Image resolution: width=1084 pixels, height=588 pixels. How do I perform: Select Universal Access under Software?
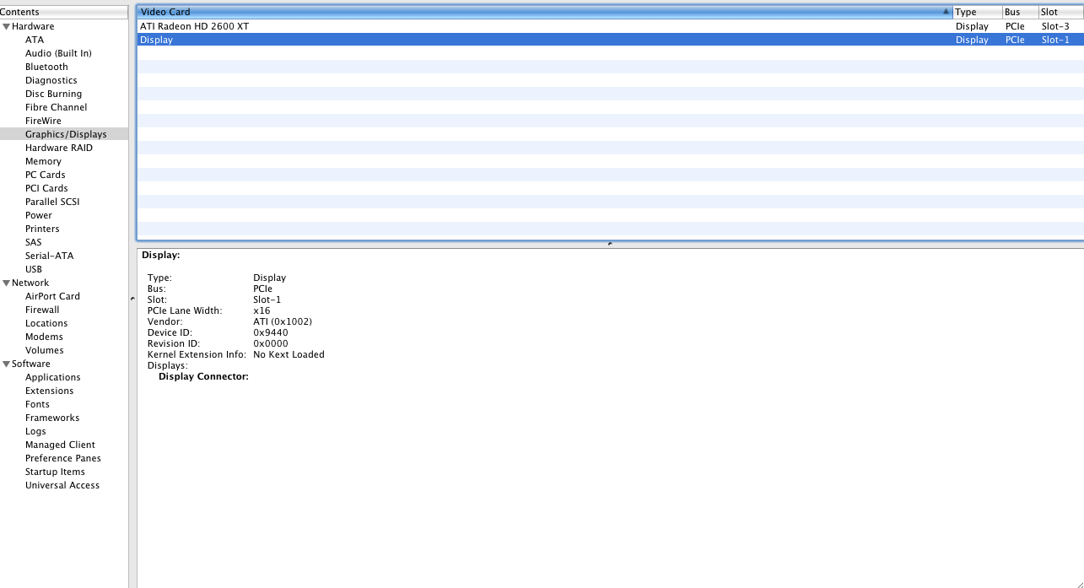click(62, 485)
